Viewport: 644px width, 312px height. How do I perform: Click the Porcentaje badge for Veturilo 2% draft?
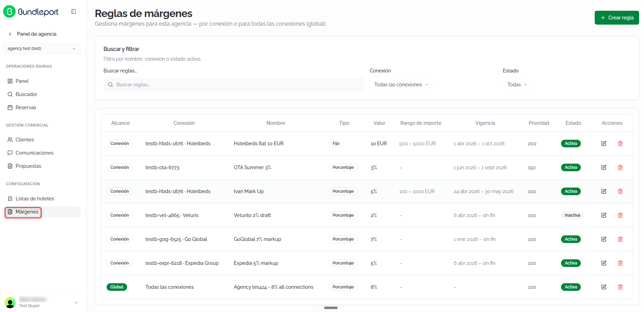(343, 215)
